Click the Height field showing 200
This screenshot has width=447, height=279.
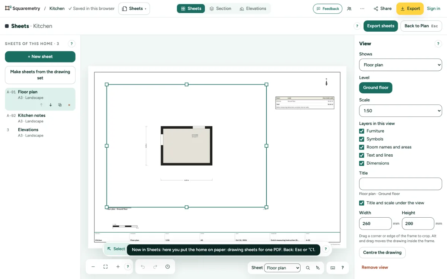[418, 224]
